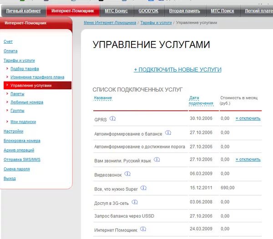Sort services by Название column

[103, 98]
